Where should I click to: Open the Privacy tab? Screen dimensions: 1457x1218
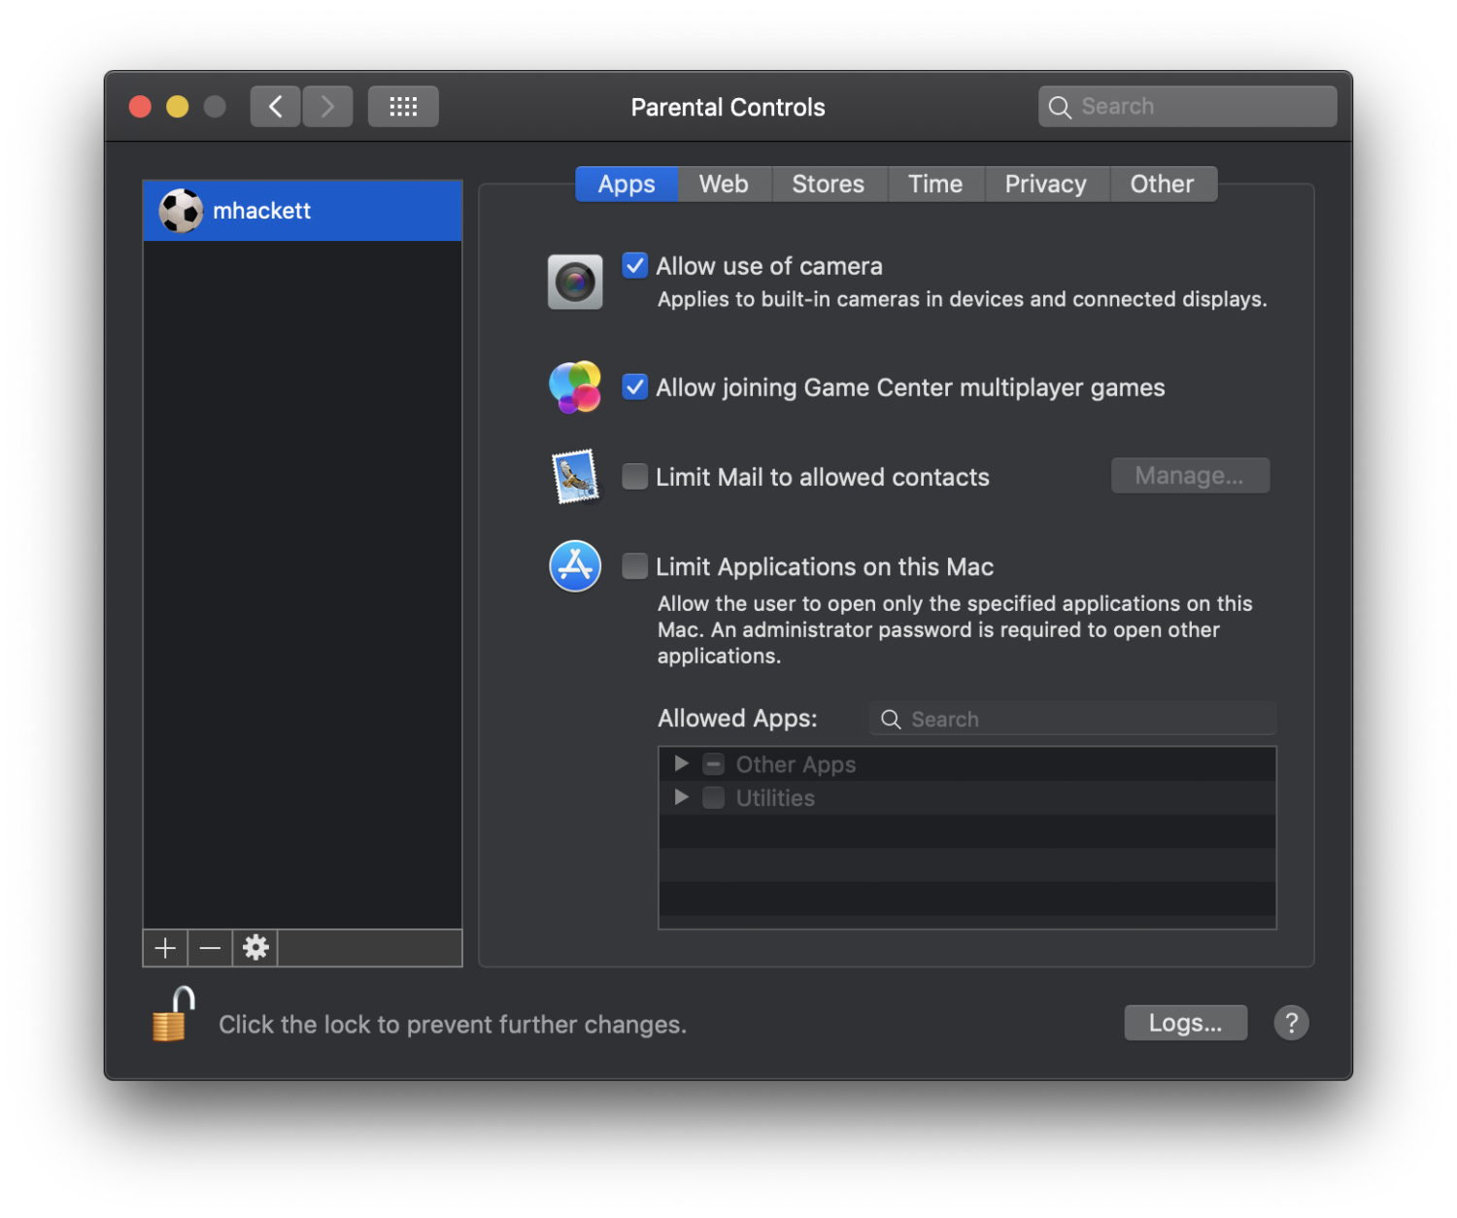1045,184
